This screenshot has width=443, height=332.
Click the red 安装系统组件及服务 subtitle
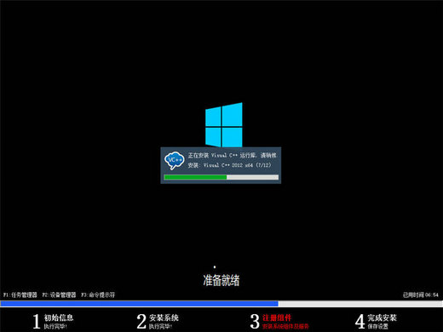(285, 327)
